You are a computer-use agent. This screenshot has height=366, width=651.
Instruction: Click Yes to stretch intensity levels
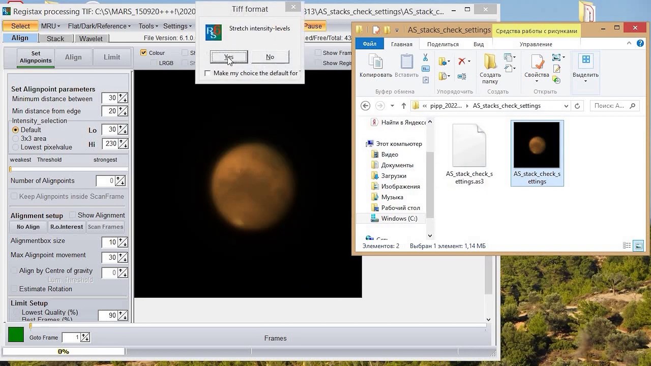tap(229, 57)
